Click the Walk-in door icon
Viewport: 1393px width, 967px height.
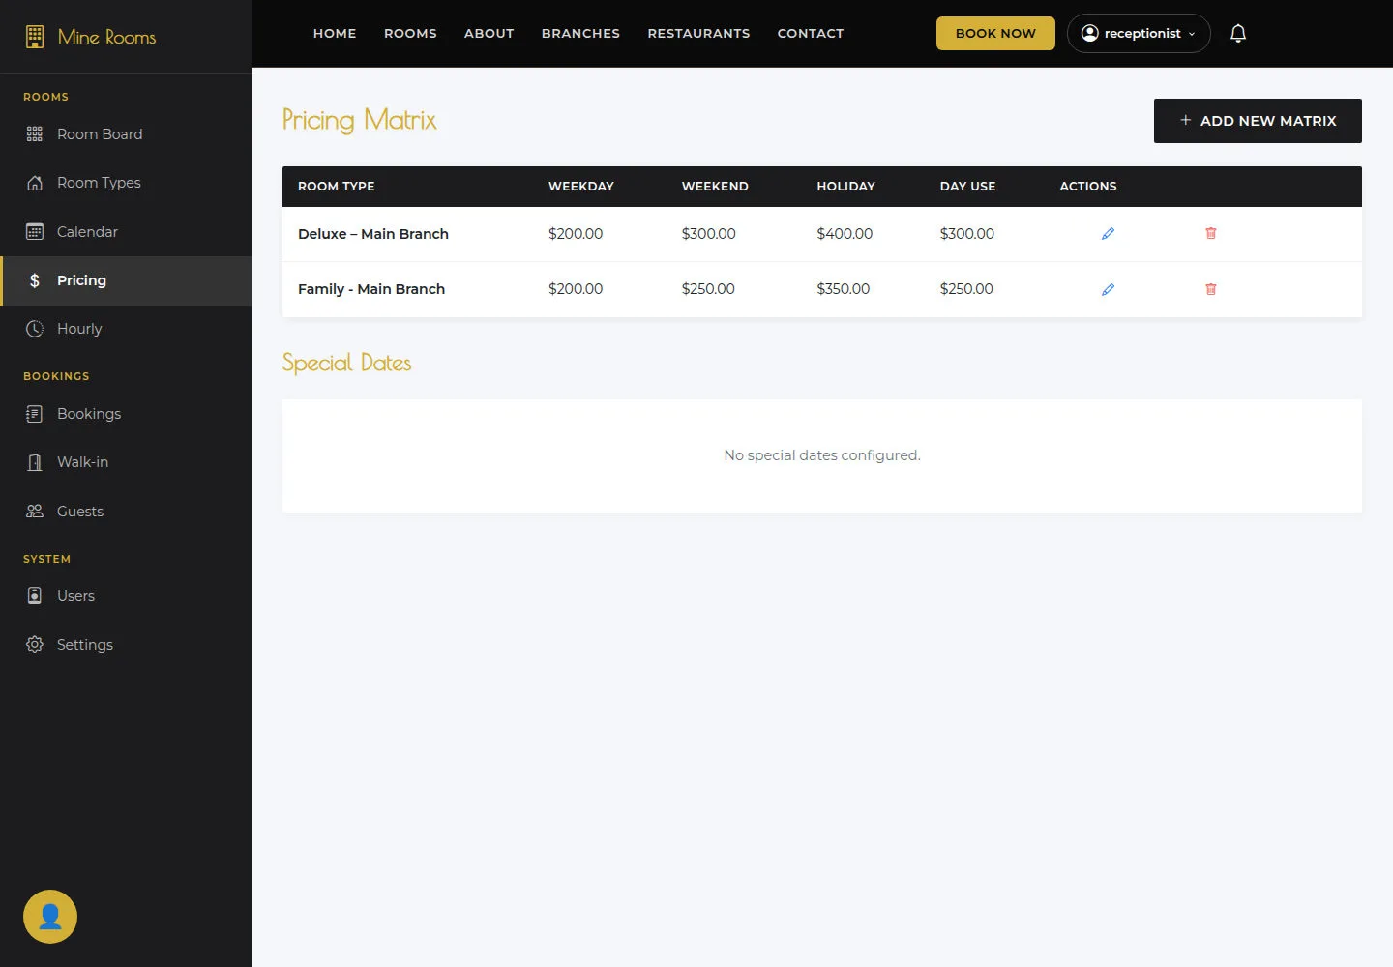[35, 462]
